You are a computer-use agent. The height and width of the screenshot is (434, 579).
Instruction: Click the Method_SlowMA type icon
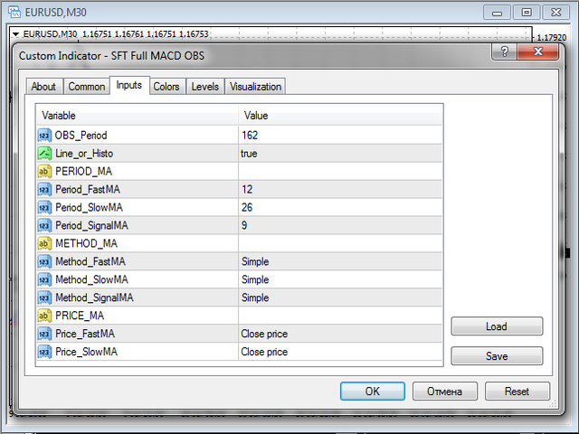tap(44, 279)
